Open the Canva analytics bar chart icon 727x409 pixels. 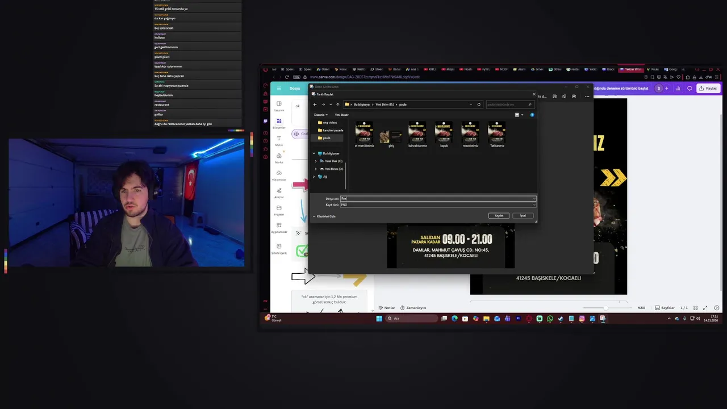click(679, 88)
